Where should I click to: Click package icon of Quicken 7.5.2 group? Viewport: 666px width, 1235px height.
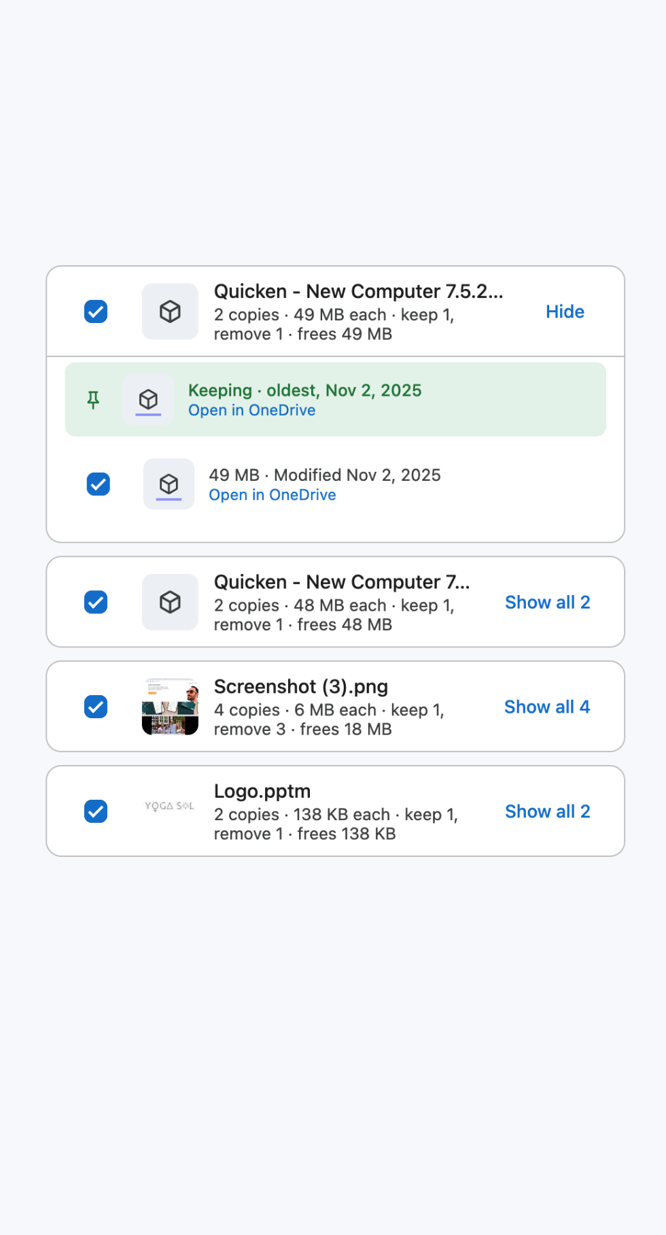tap(170, 311)
